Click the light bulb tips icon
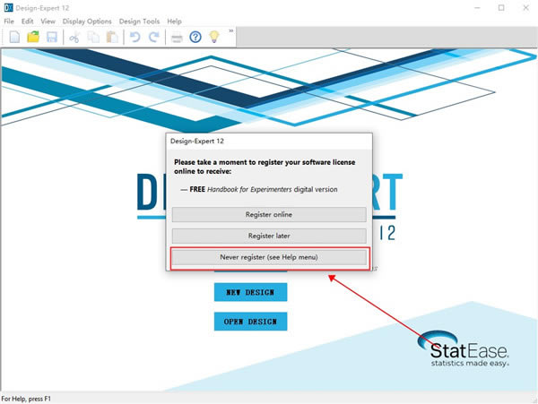This screenshot has height=404, width=538. [x=214, y=37]
